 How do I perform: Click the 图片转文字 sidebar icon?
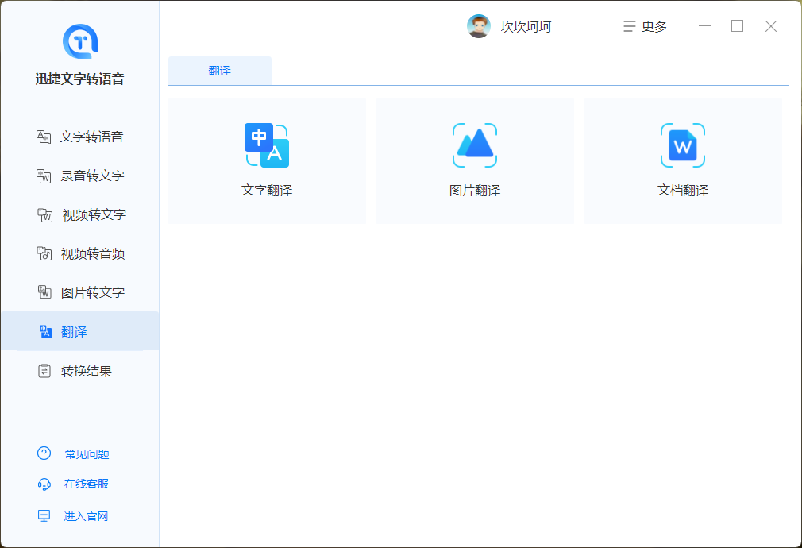point(44,293)
